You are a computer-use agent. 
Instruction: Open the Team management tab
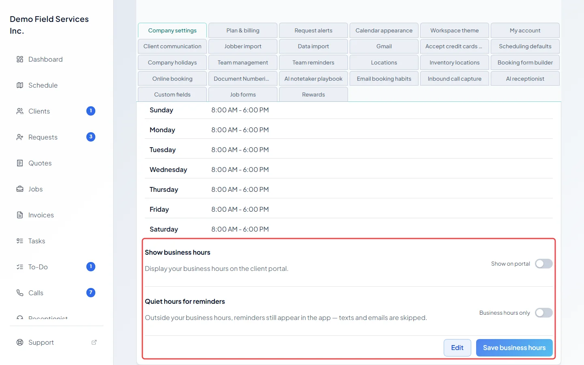[243, 62]
